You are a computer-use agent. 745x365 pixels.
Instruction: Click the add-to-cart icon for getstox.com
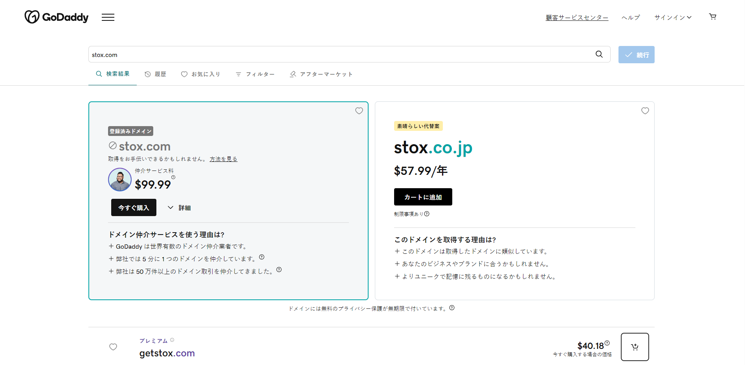pos(635,347)
